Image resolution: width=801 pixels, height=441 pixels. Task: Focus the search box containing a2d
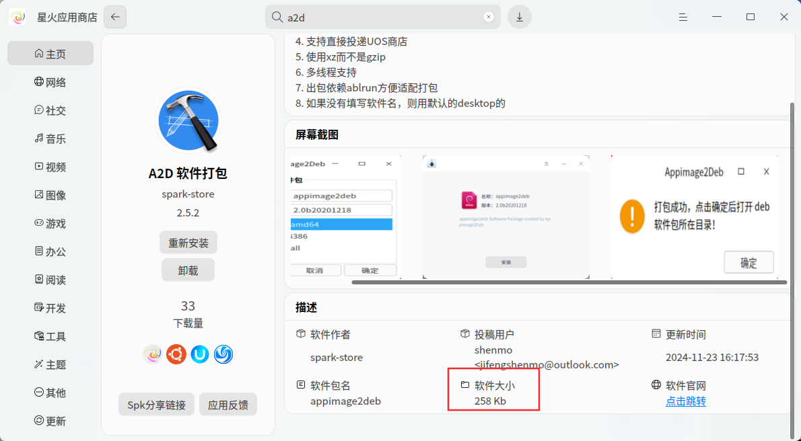(x=382, y=17)
